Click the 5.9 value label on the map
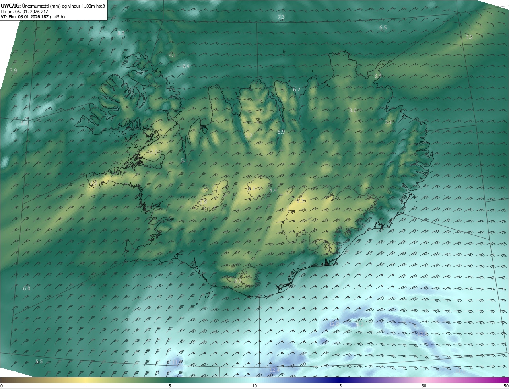This screenshot has width=509, height=389. pyautogui.click(x=281, y=132)
